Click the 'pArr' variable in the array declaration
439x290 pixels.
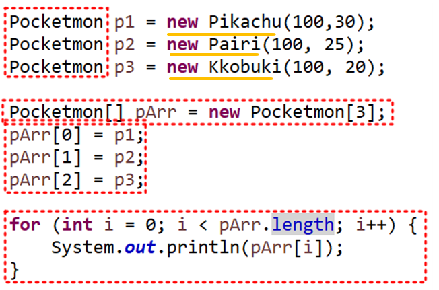(156, 113)
